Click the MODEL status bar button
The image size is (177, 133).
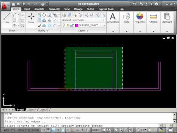96,130
